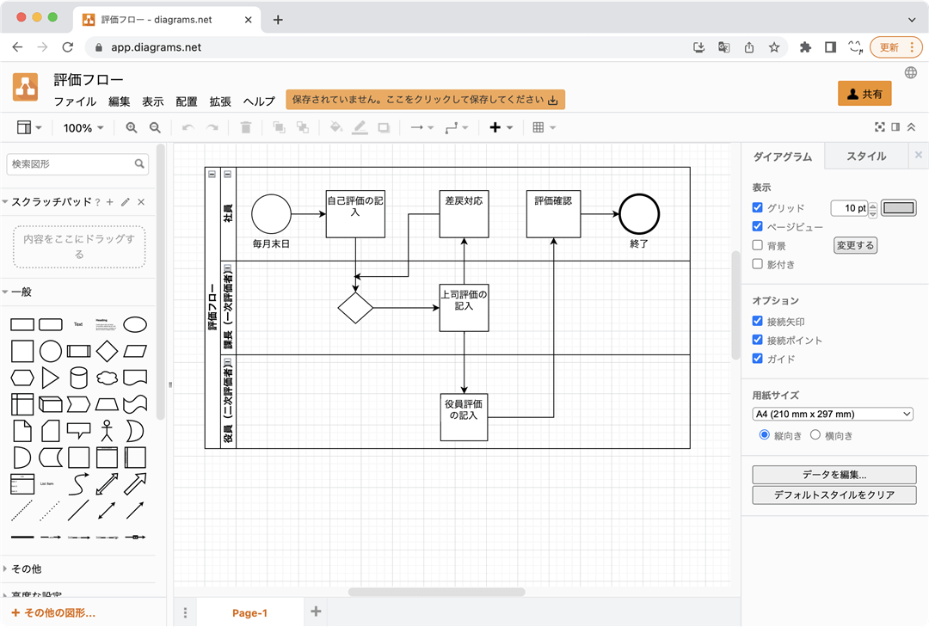Image resolution: width=929 pixels, height=627 pixels.
Task: Disable the グリッド checkbox
Action: (758, 206)
